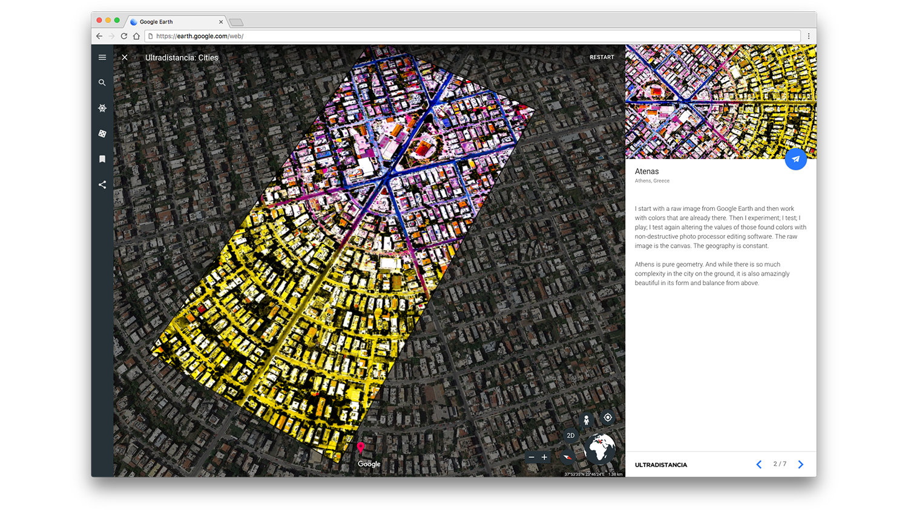Click the blue fly-to paper plane button
The width and height of the screenshot is (908, 510).
click(x=795, y=160)
